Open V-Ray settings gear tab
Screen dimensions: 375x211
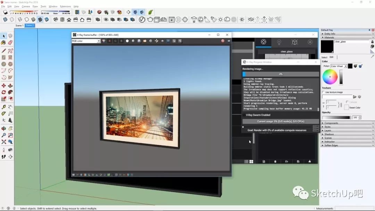310,42
